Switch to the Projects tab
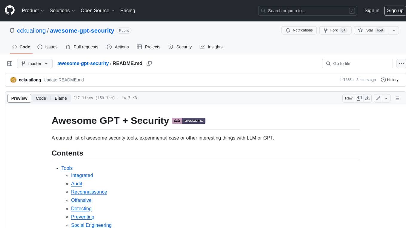Image resolution: width=406 pixels, height=228 pixels. [x=148, y=47]
